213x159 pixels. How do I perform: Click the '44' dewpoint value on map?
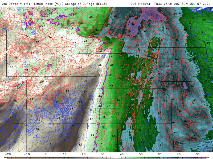100,106
